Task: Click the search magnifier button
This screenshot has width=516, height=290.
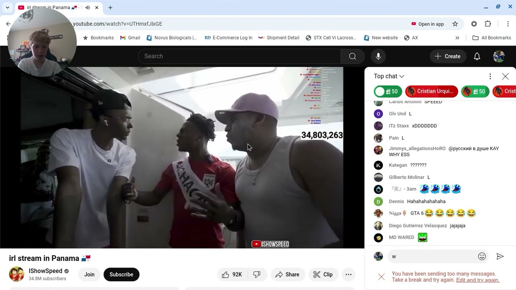Action: (x=353, y=56)
